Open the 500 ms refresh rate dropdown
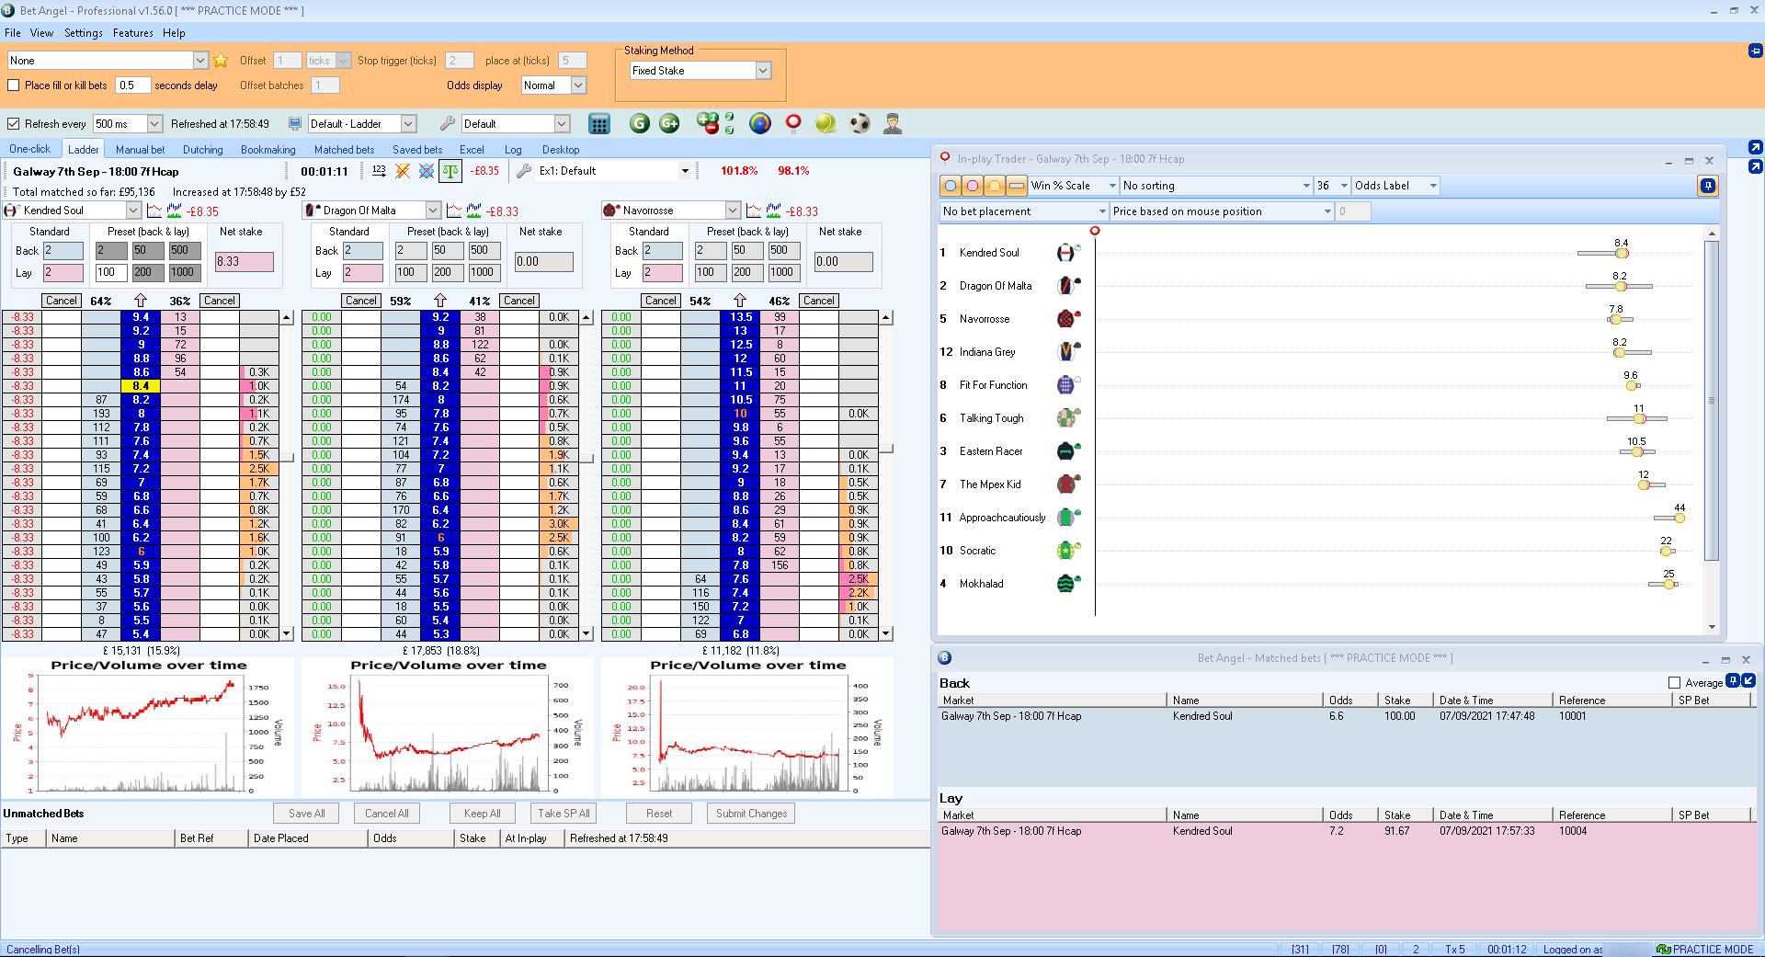The image size is (1765, 957). pyautogui.click(x=154, y=124)
